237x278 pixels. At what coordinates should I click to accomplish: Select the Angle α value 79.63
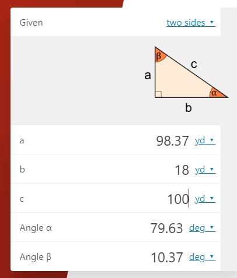point(166,228)
